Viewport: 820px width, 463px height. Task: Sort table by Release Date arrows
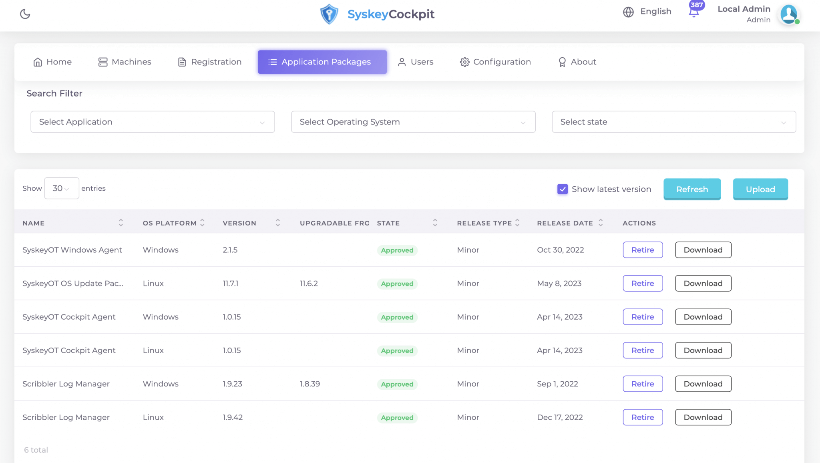[601, 223]
